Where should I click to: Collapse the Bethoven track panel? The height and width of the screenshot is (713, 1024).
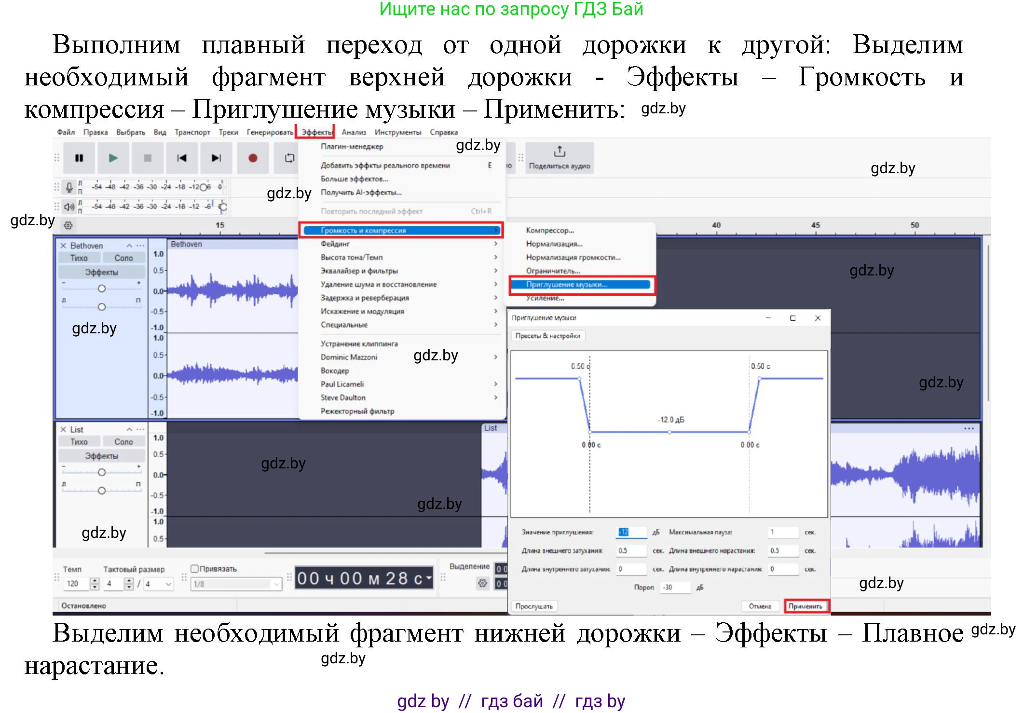coord(129,245)
